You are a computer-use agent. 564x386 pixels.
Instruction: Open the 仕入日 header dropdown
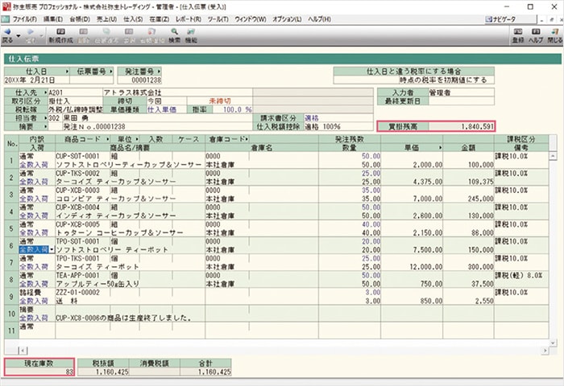tap(67, 72)
